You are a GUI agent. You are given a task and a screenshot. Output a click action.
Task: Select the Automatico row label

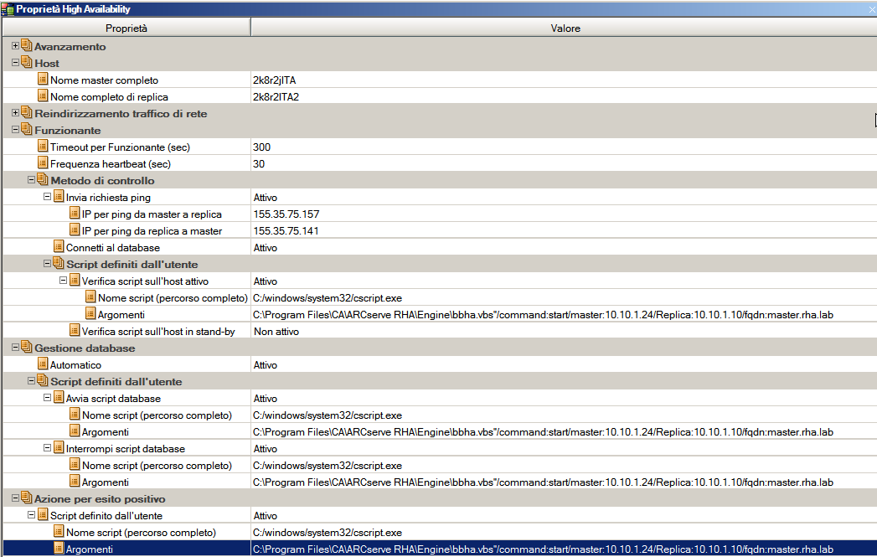(75, 365)
